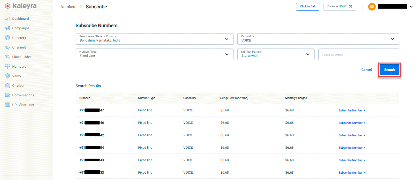Select the Verify shield icon
This screenshot has height=180, width=416.
(x=8, y=76)
